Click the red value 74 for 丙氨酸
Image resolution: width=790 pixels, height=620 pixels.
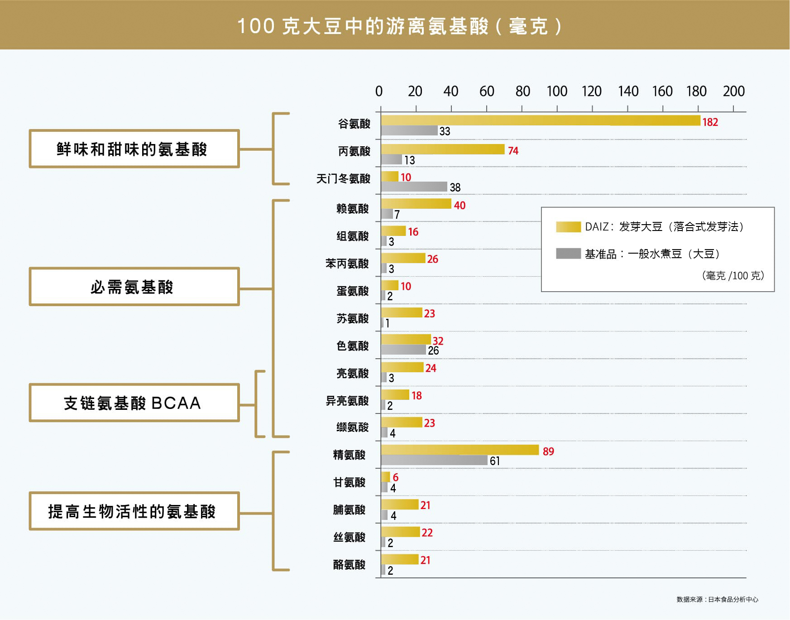click(x=513, y=151)
